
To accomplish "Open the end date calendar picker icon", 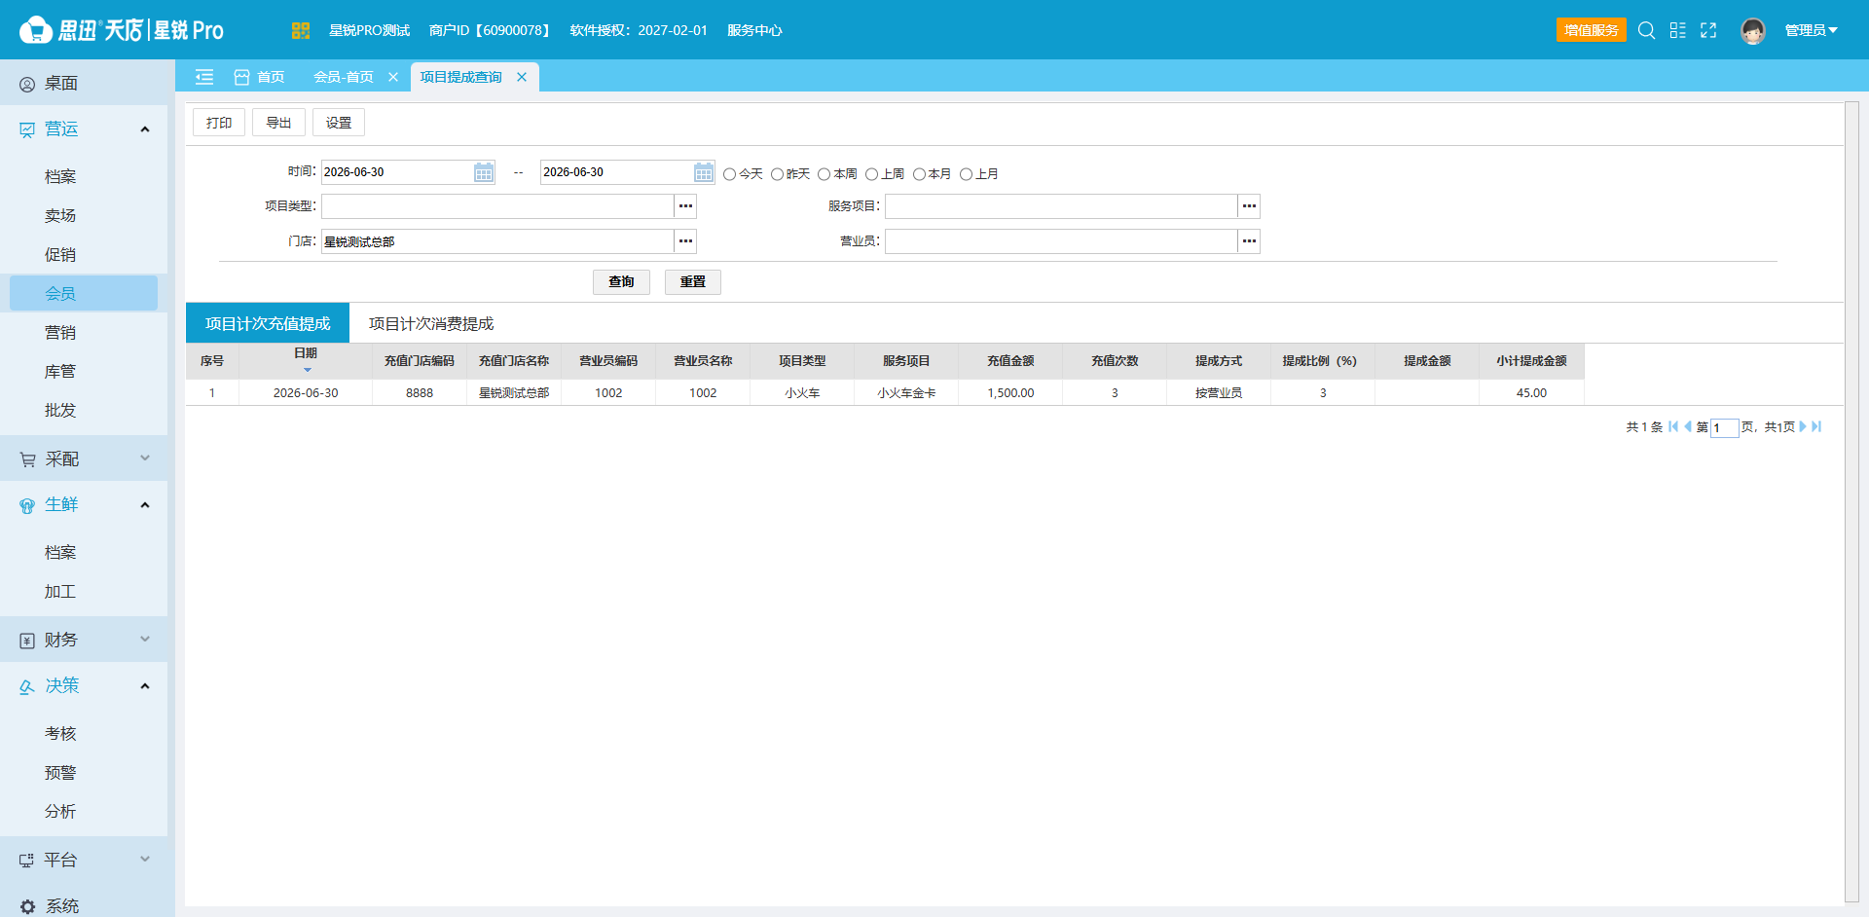I will 704,172.
